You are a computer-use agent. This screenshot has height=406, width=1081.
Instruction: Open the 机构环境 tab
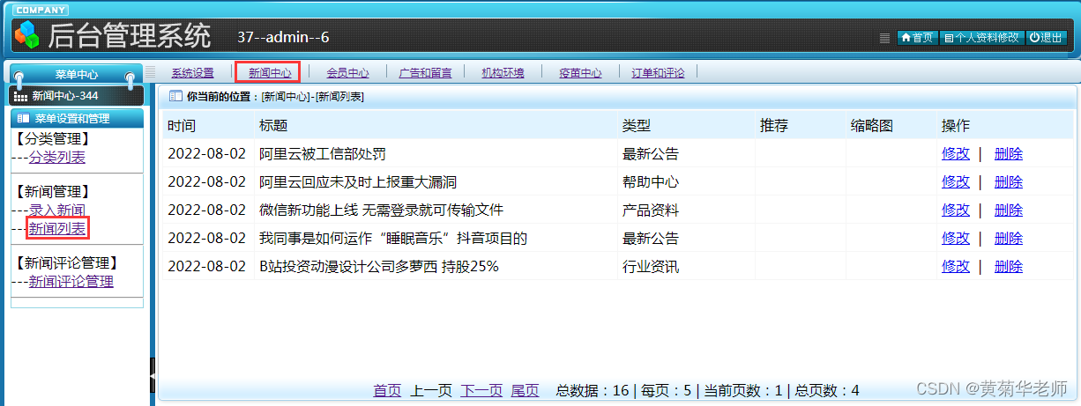pos(503,73)
